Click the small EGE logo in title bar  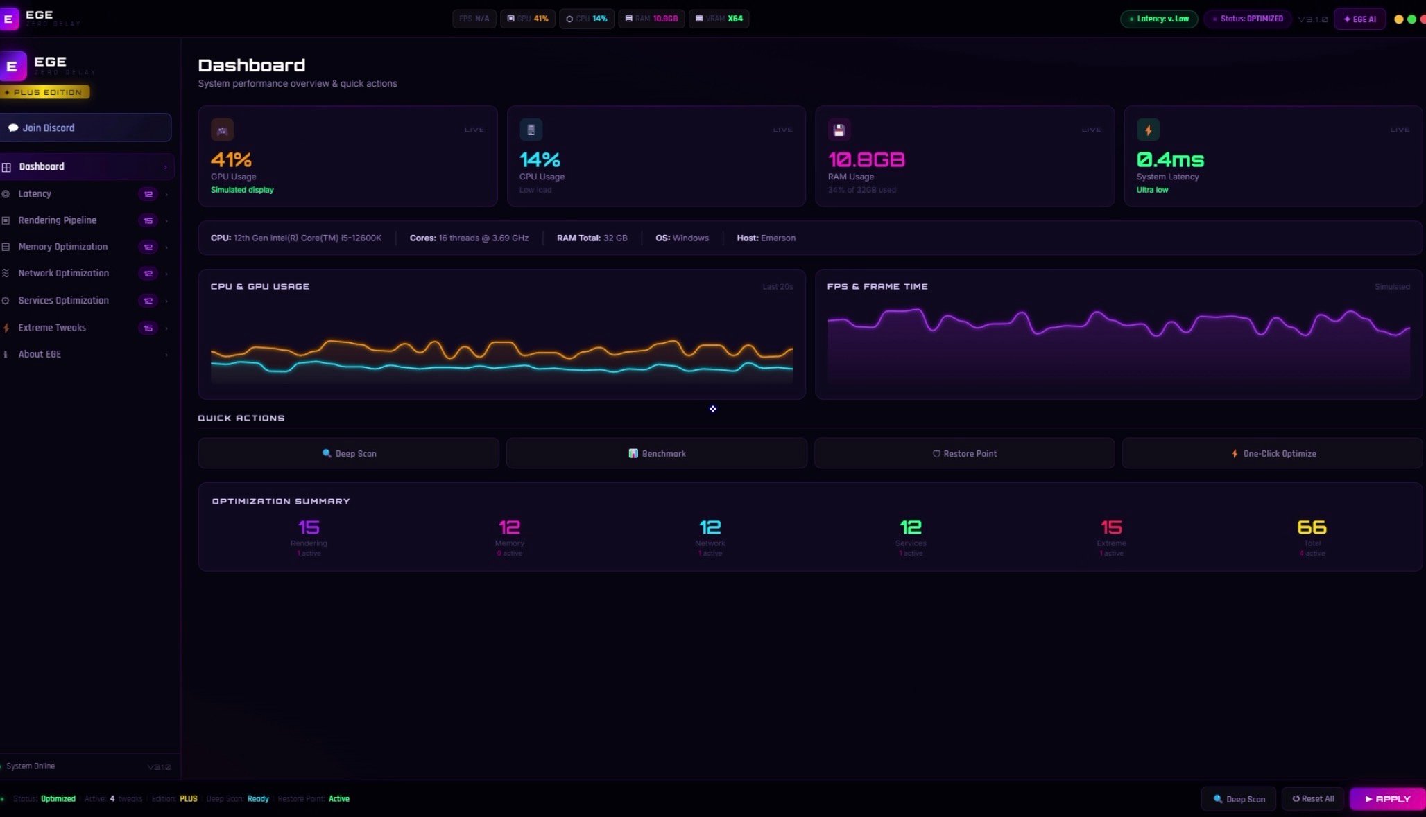click(x=8, y=19)
